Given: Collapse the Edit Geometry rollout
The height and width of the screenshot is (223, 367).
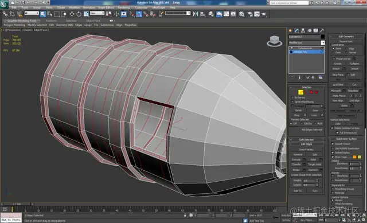Looking at the screenshot, I should [346, 37].
